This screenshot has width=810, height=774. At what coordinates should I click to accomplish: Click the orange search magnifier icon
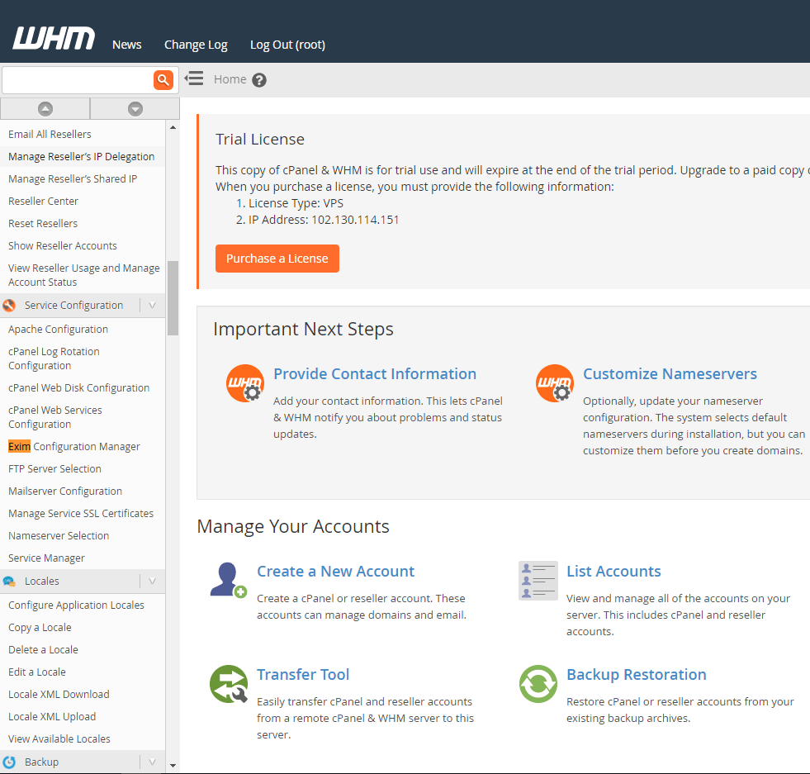(163, 80)
